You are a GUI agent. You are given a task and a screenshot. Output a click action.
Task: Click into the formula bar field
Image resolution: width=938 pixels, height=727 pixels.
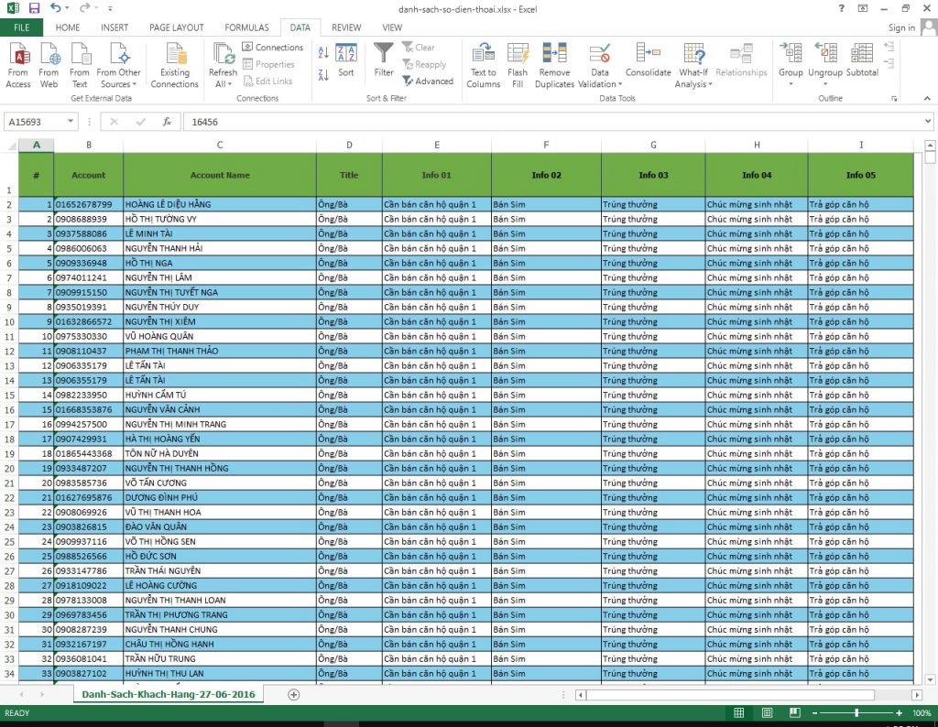coord(552,122)
